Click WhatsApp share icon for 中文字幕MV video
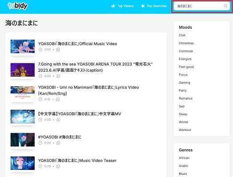 click(58, 119)
